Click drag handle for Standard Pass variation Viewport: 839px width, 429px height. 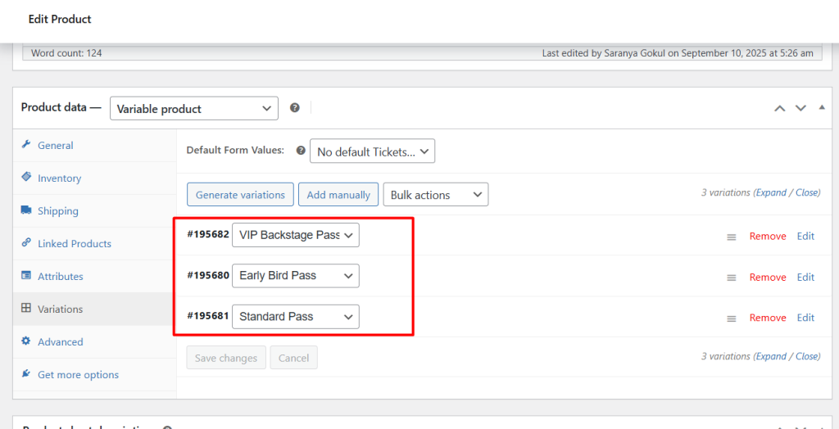[732, 318]
